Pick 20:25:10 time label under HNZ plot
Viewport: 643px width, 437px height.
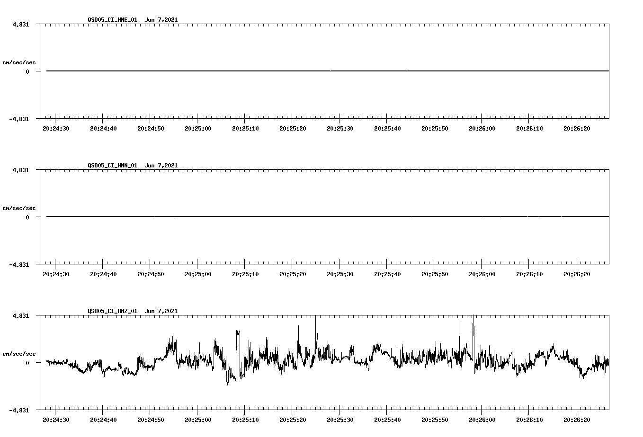[245, 420]
